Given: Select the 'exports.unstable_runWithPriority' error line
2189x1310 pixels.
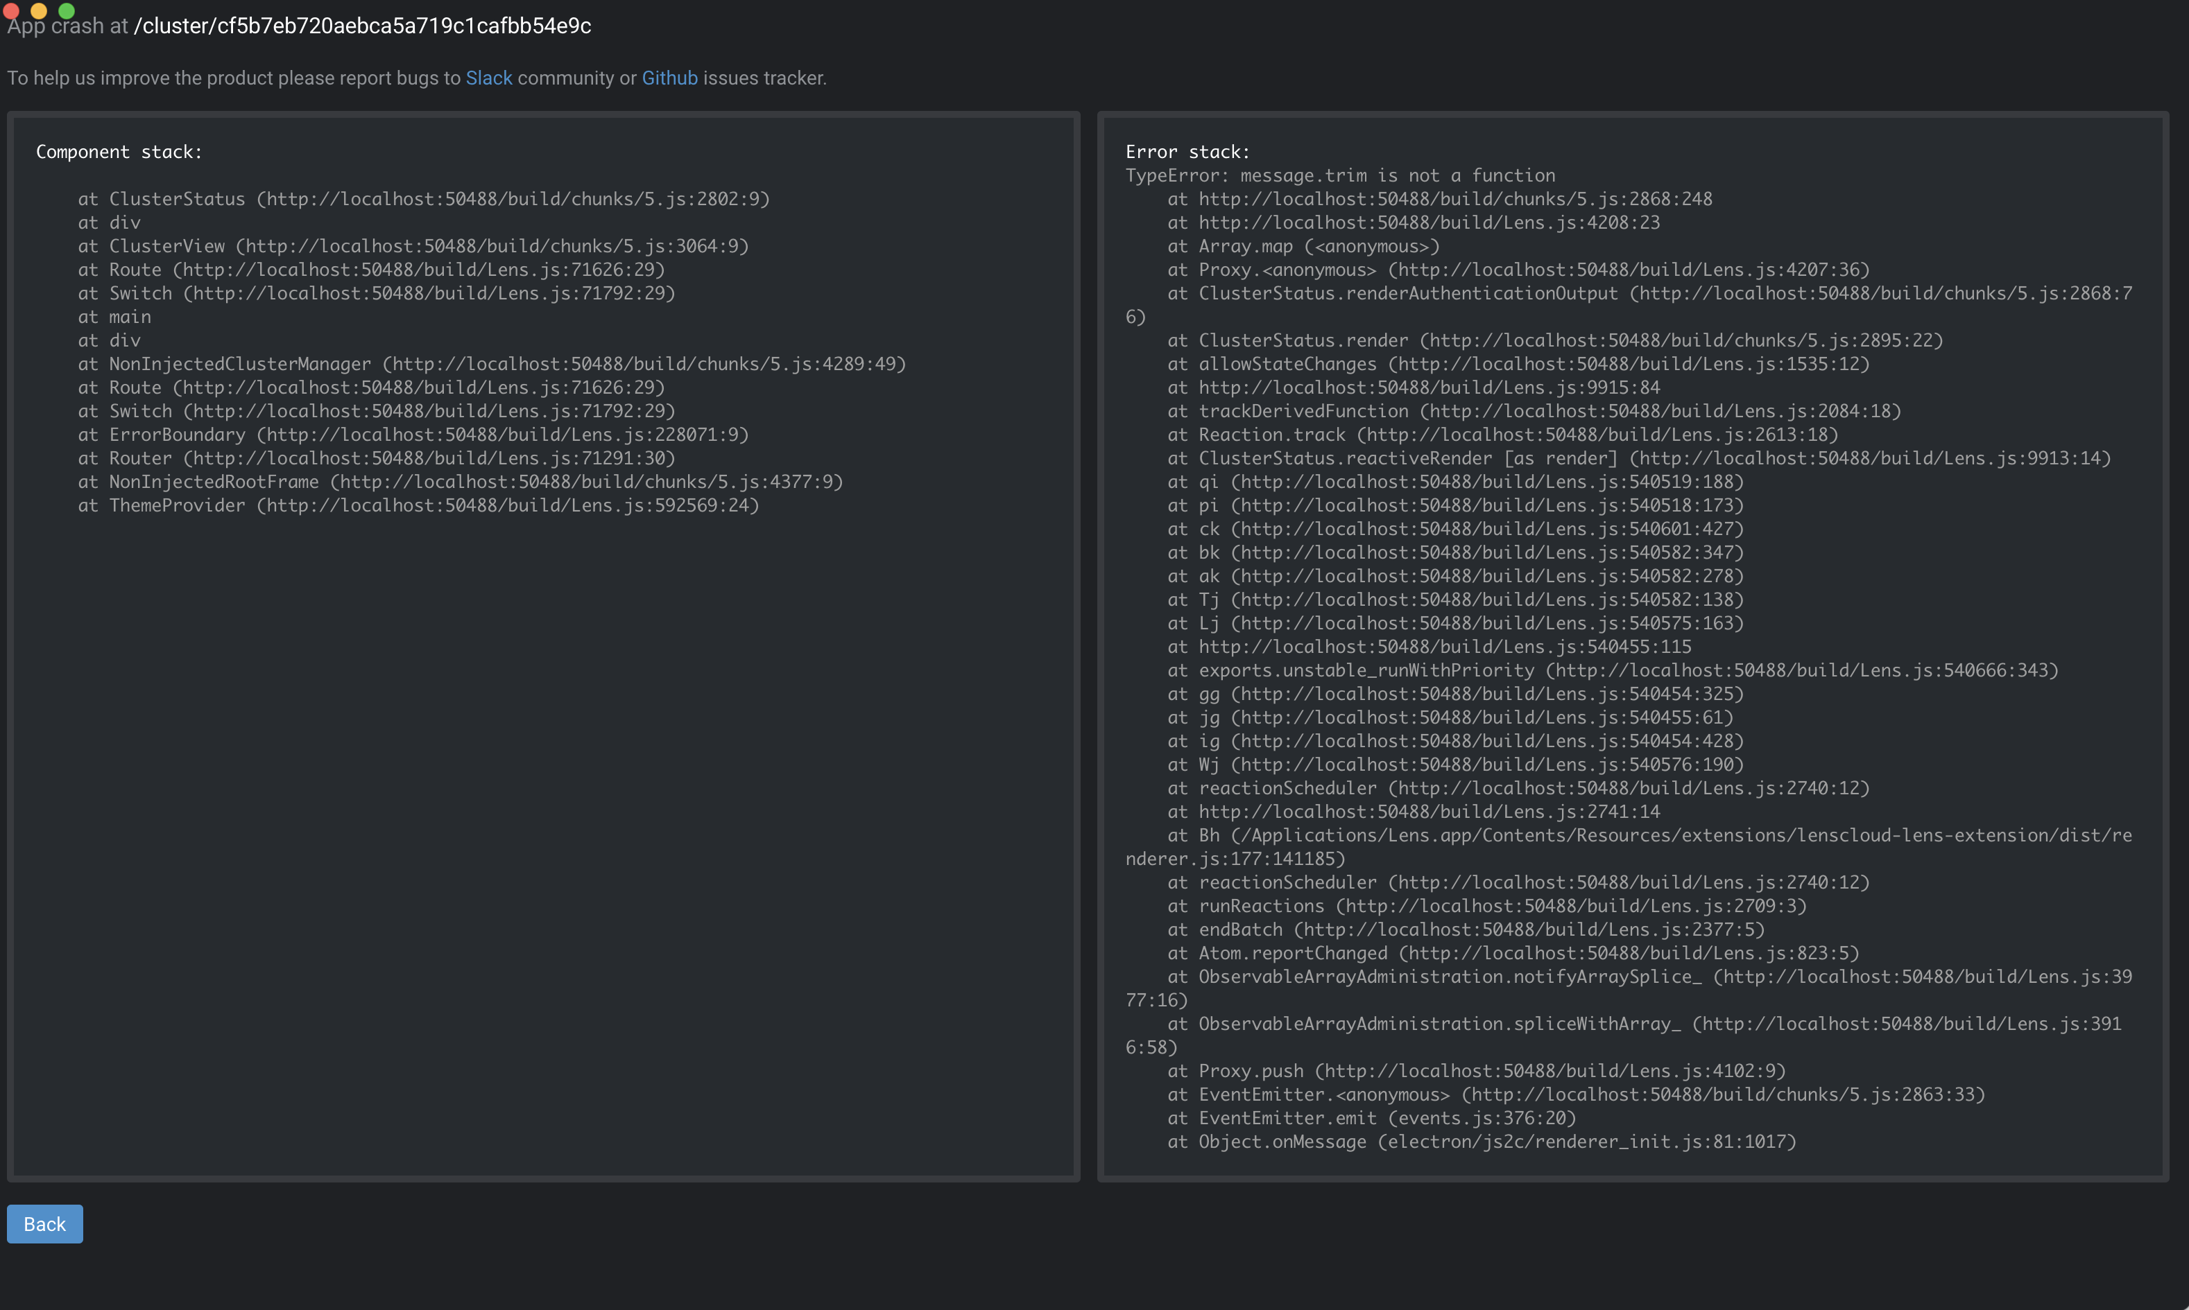Looking at the screenshot, I should (x=1613, y=670).
